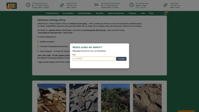The height and width of the screenshot is (112, 199).
Task: Click the Kutter opening hours clock icon
Action: [131, 5]
